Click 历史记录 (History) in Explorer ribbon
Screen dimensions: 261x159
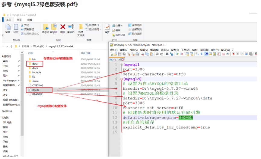(119, 35)
